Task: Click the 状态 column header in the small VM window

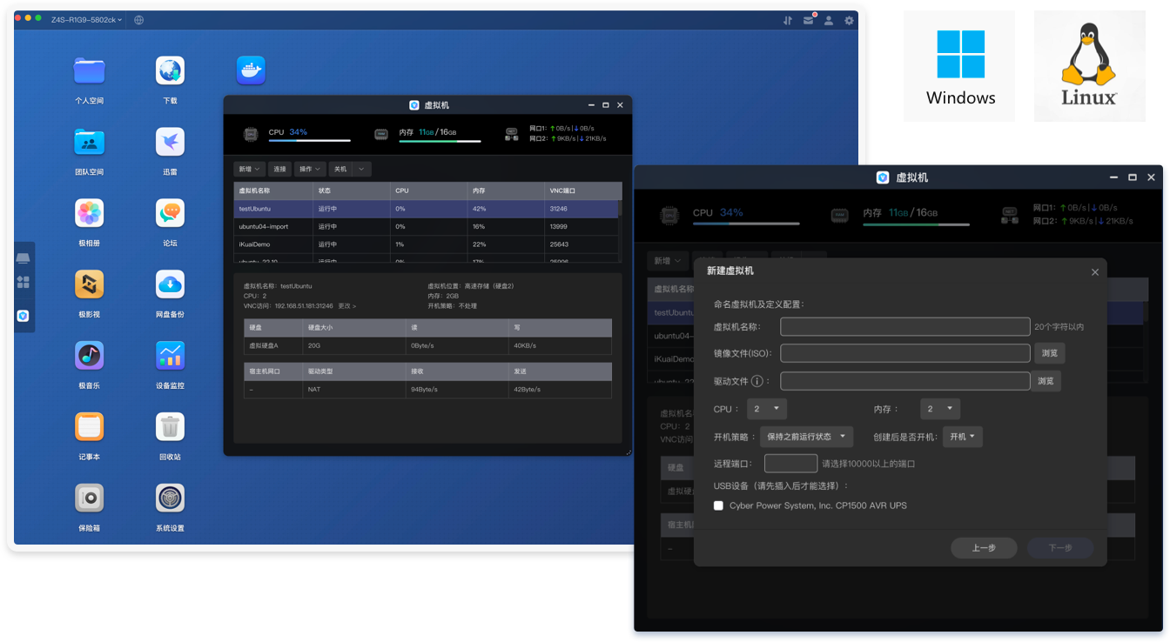Action: coord(352,191)
